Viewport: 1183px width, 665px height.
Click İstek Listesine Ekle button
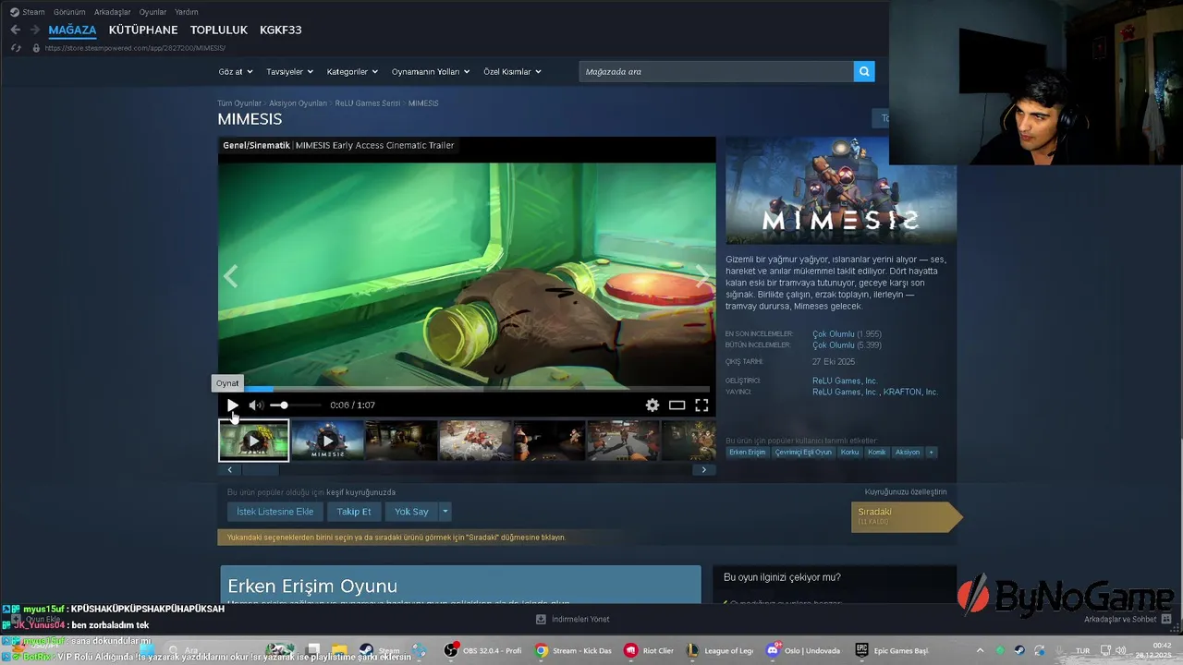(275, 512)
